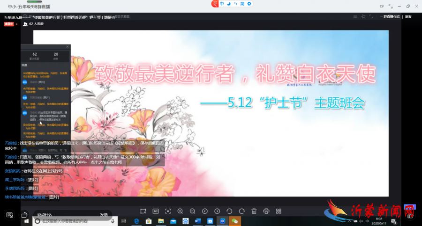422x226 pixels.
Task: Click the zoom in magnifier icon
Action: pos(180,211)
